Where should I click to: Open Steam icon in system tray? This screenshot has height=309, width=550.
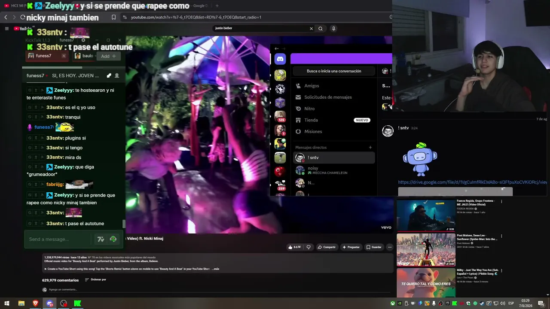coord(482,303)
